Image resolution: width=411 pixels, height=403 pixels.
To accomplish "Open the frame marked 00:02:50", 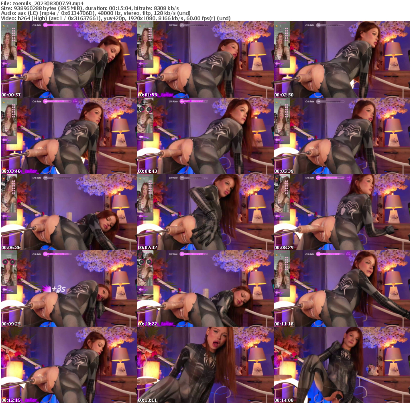I will [x=342, y=60].
